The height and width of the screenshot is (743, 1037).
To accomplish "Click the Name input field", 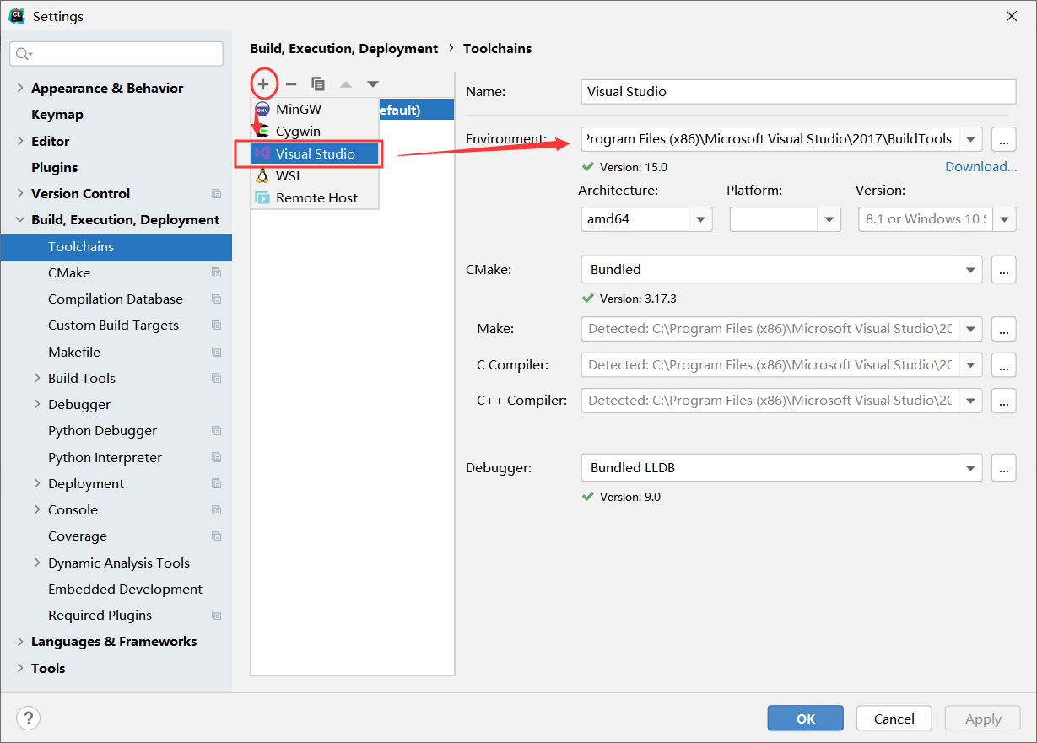I will point(798,91).
